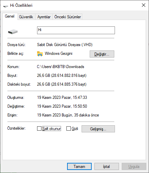The height and width of the screenshot is (173, 149).
Task: Click the Değiştir... button
Action: (102, 54)
